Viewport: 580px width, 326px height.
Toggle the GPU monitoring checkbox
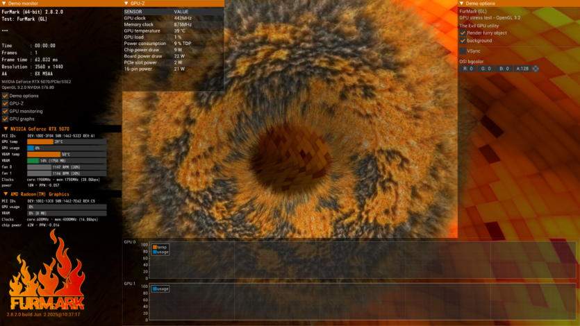tap(5, 111)
